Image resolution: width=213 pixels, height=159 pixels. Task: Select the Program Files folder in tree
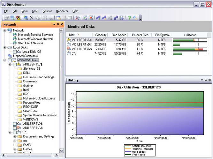point(31,103)
